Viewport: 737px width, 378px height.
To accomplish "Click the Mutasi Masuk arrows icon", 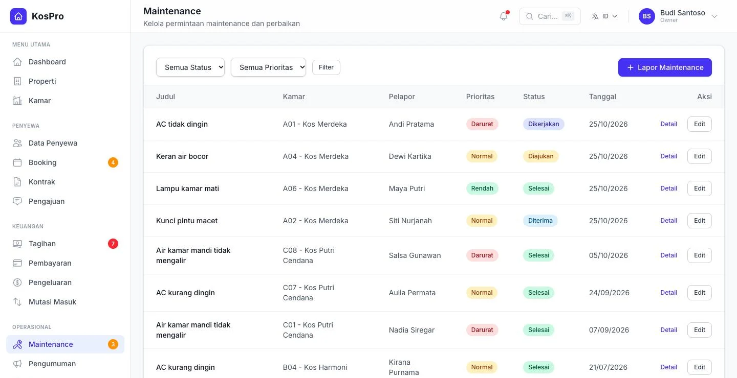I will pos(17,302).
